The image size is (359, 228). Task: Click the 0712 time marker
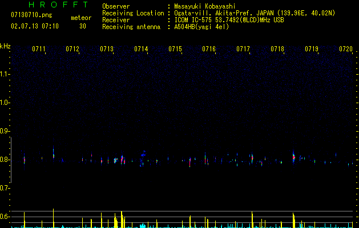pyautogui.click(x=72, y=49)
